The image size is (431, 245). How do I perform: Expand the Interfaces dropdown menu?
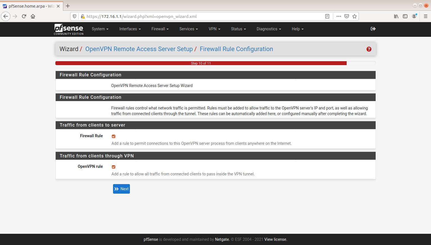click(x=130, y=29)
